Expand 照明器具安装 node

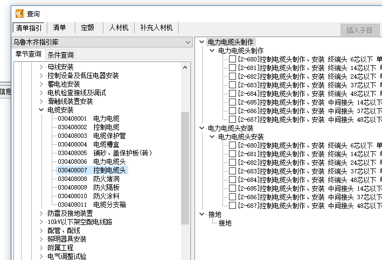point(41,239)
